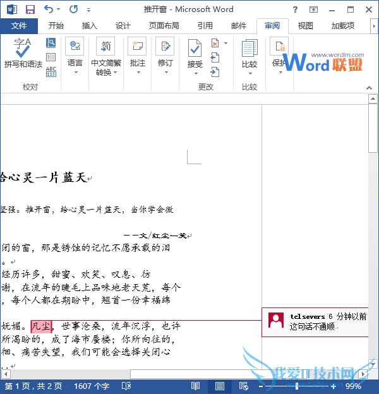Open the Reject dropdown arrow
379x394 pixels.
pyautogui.click(x=226, y=43)
